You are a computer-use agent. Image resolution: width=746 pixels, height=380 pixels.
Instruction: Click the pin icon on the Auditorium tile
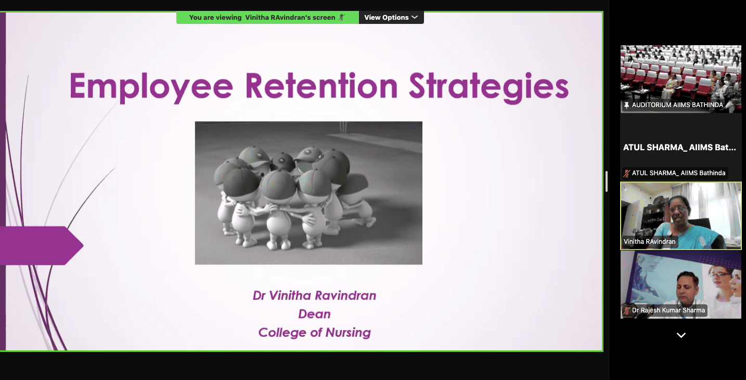(627, 105)
